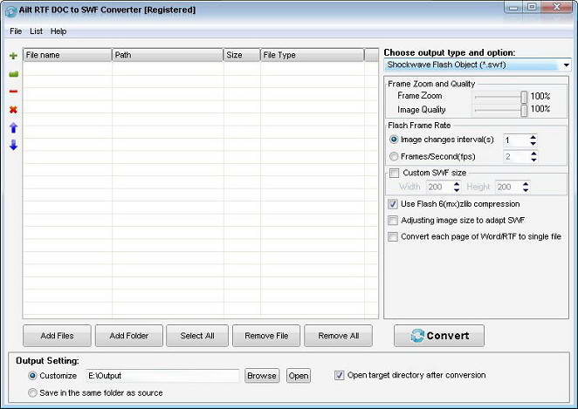Click the application icon in title bar
Viewport: 578px width, 409px height.
pos(10,11)
